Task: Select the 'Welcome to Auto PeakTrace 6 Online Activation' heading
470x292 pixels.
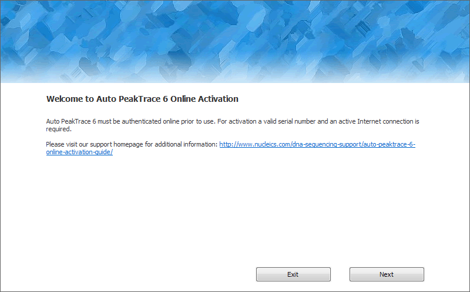Action: pyautogui.click(x=142, y=99)
